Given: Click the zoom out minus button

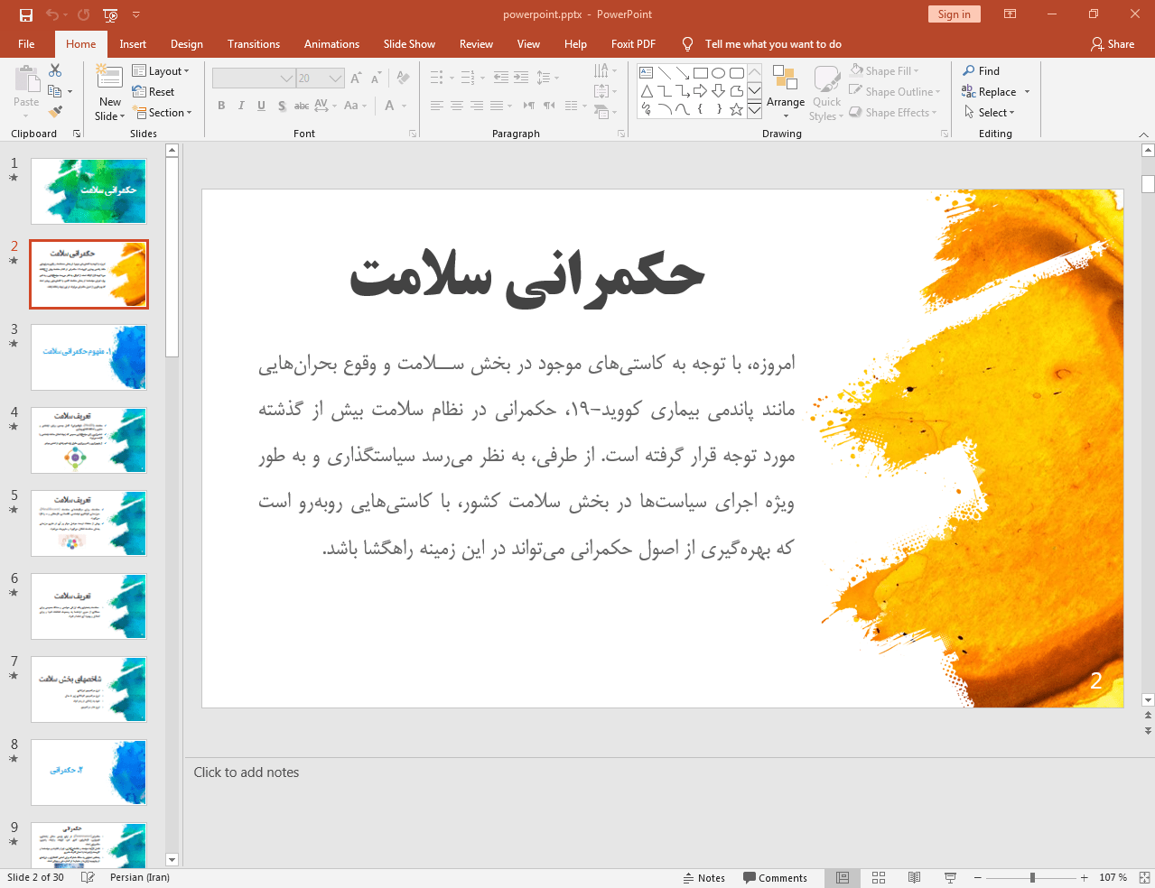Looking at the screenshot, I should click(978, 877).
